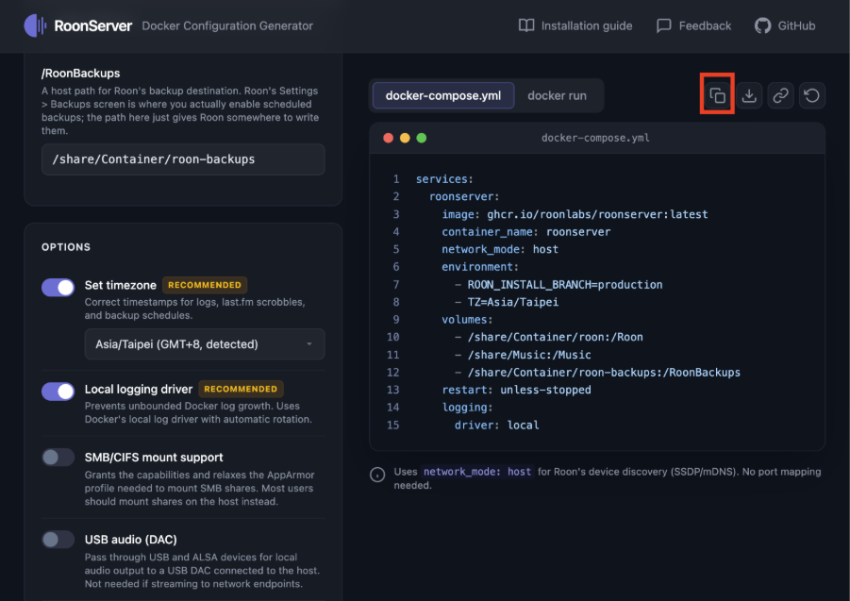Switch to the docker run tab
Screen dimensions: 850x601
click(557, 95)
